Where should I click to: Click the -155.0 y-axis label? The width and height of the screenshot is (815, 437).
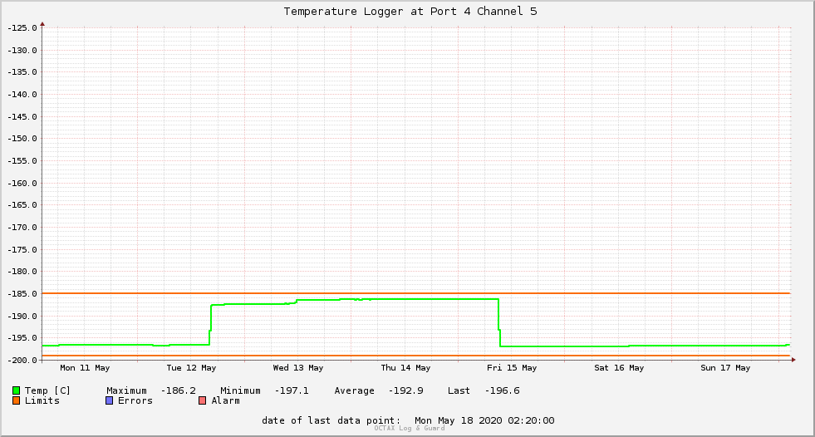(22, 161)
